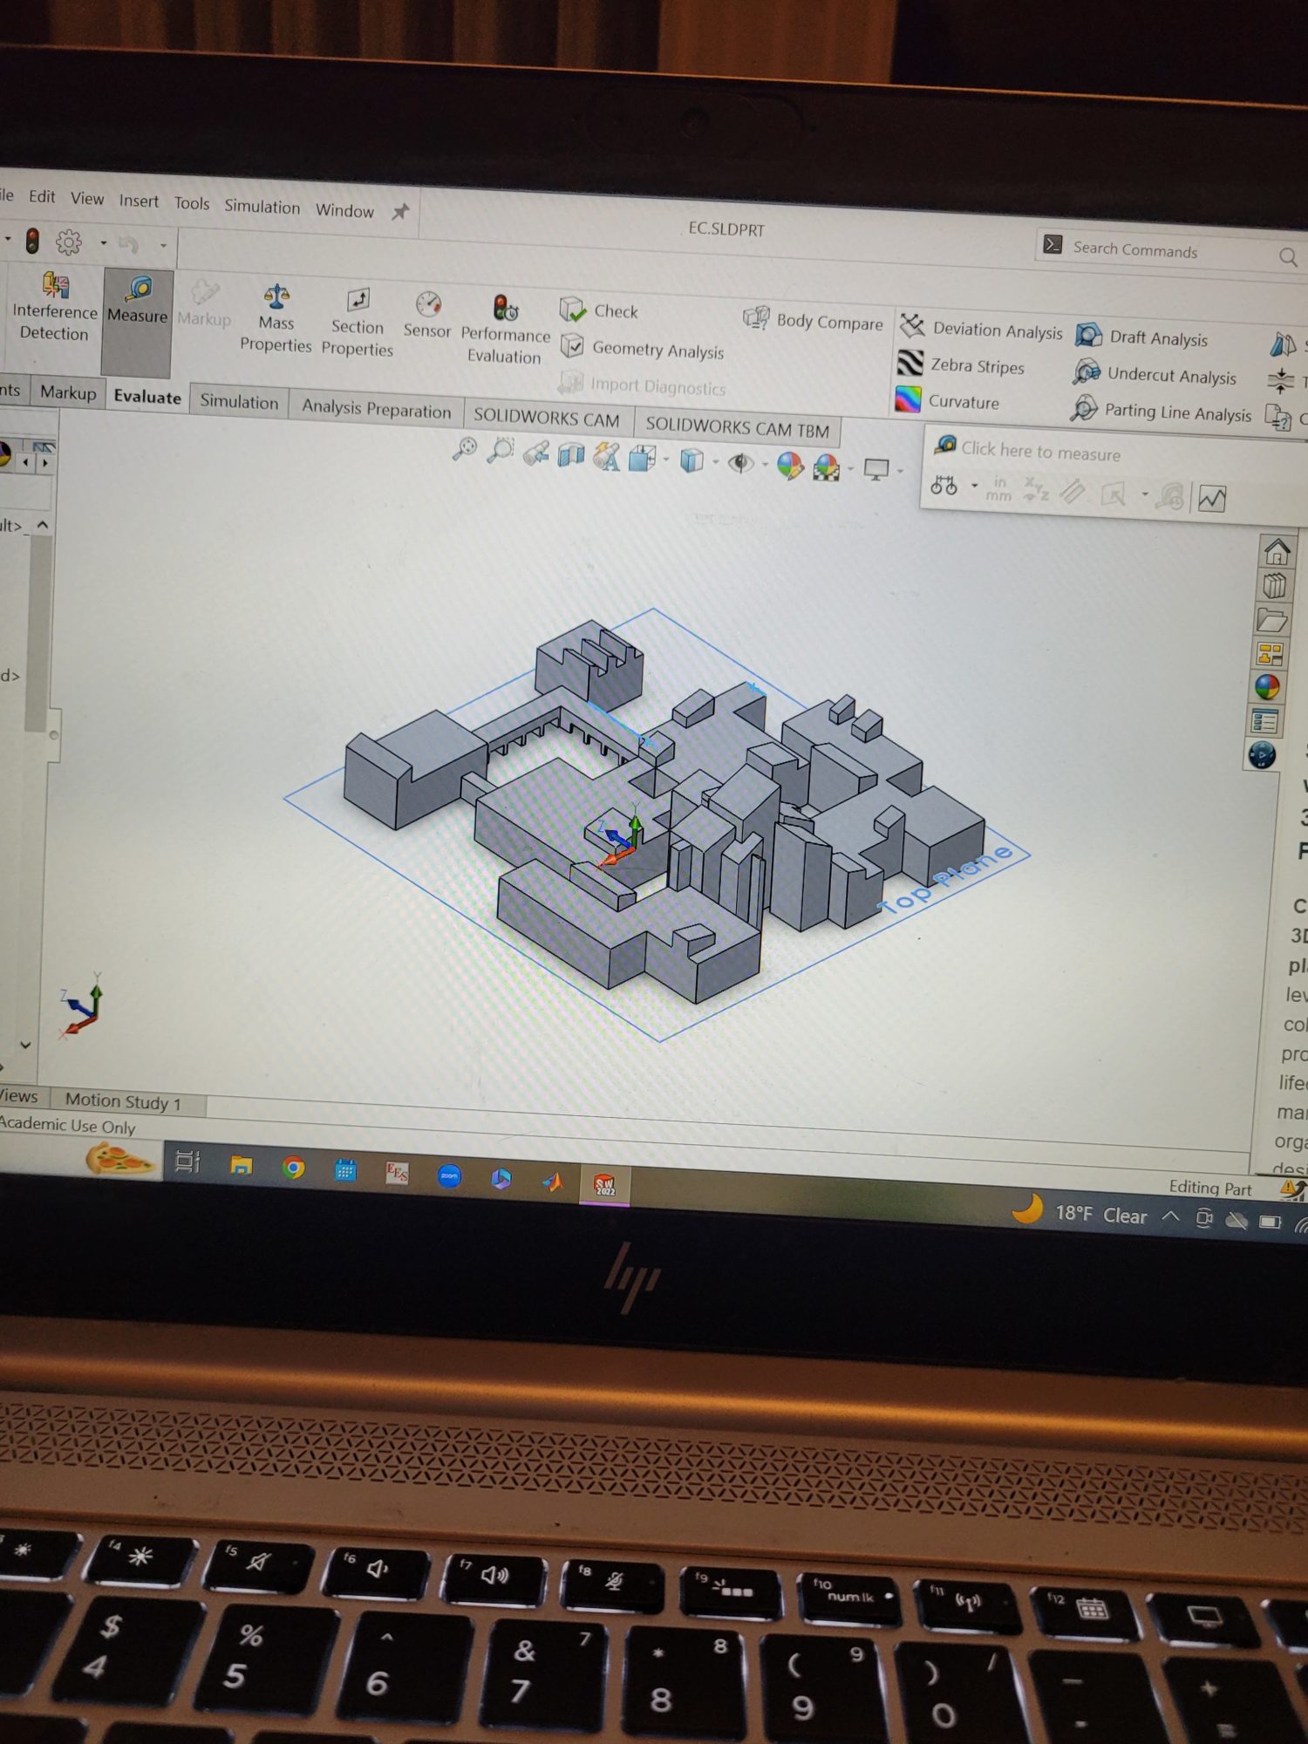Click the Zebra Stripes icon
This screenshot has height=1744, width=1308.
click(x=909, y=363)
